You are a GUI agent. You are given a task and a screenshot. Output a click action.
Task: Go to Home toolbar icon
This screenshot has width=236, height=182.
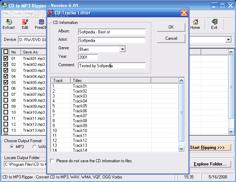click(x=195, y=24)
